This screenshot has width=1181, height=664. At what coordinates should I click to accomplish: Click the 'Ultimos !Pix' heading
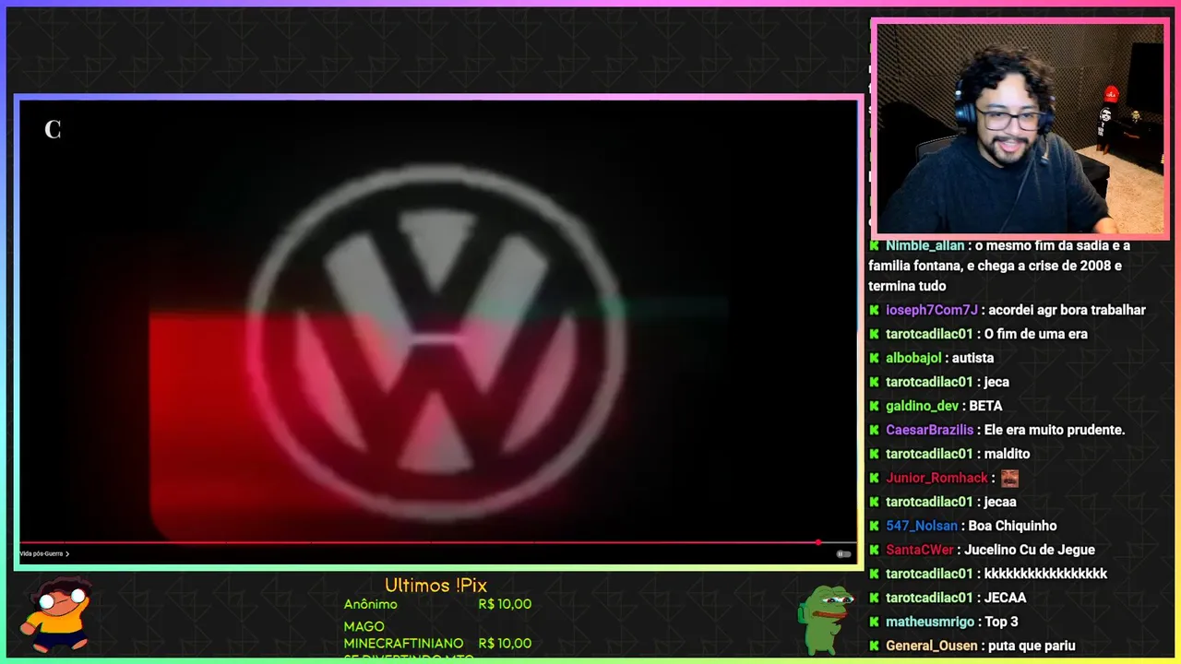point(435,586)
